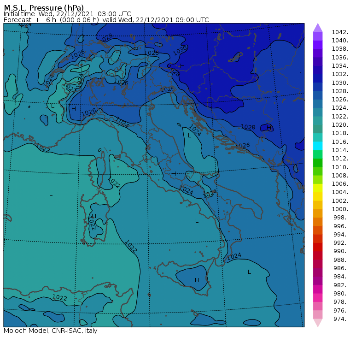Viewport: 350px width, 337px height.
Task: Click the L marker in the Tyrrhenian Sea
Action: 197,221
